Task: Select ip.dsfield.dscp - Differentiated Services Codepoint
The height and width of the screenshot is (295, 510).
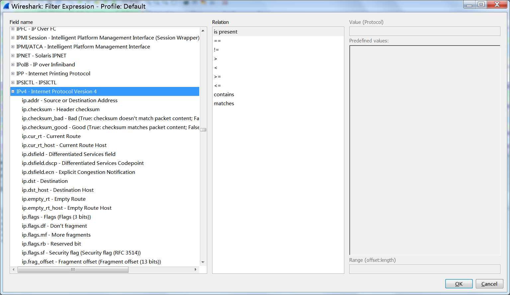Action: (x=83, y=163)
